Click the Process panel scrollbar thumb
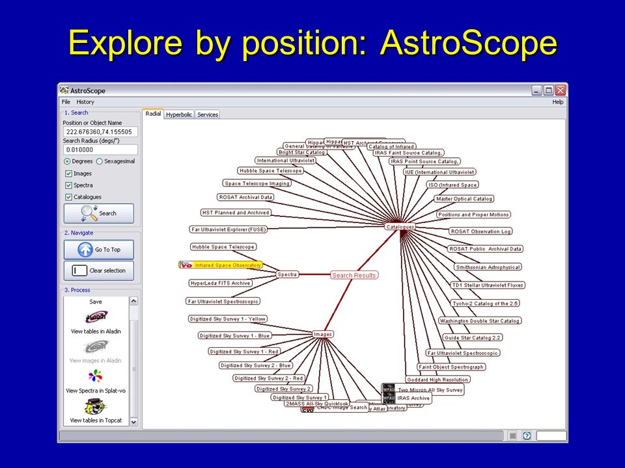Screen dimensions: 625x468 (134, 368)
